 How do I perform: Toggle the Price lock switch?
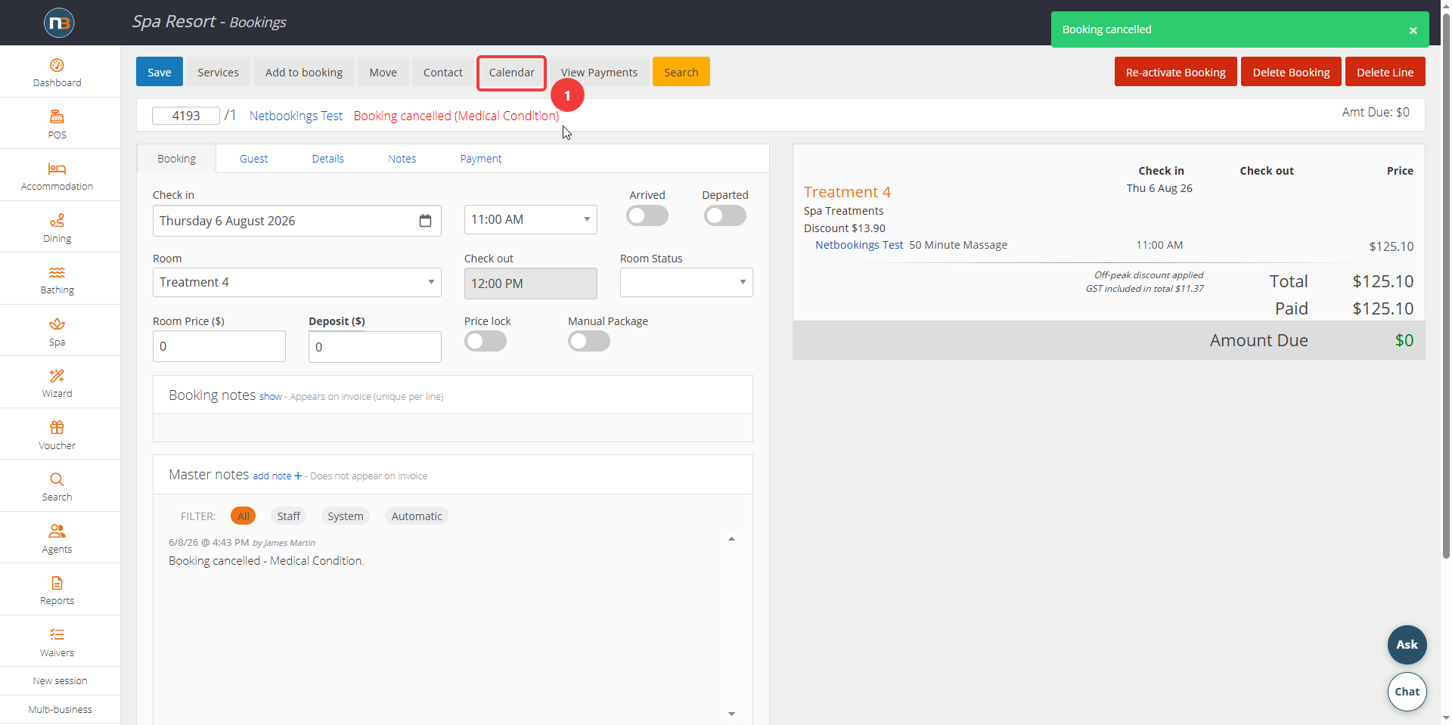click(486, 341)
